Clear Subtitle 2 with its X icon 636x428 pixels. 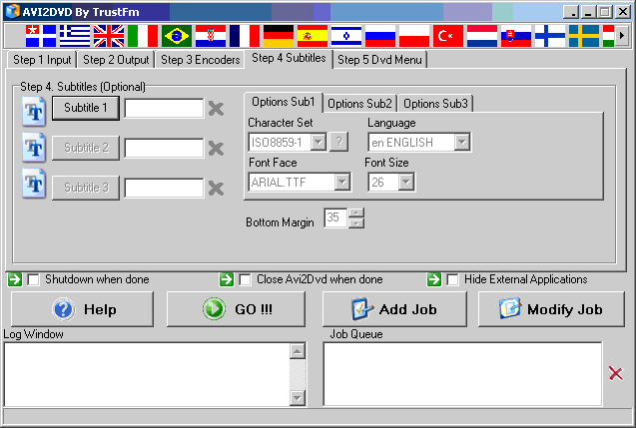coord(216,149)
